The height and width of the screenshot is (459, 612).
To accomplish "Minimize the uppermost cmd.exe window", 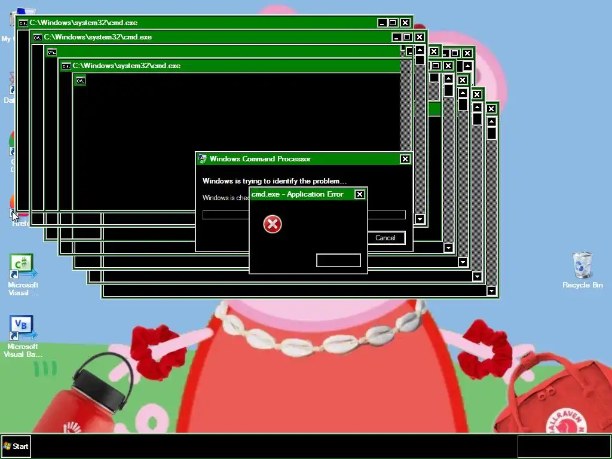I will click(382, 23).
